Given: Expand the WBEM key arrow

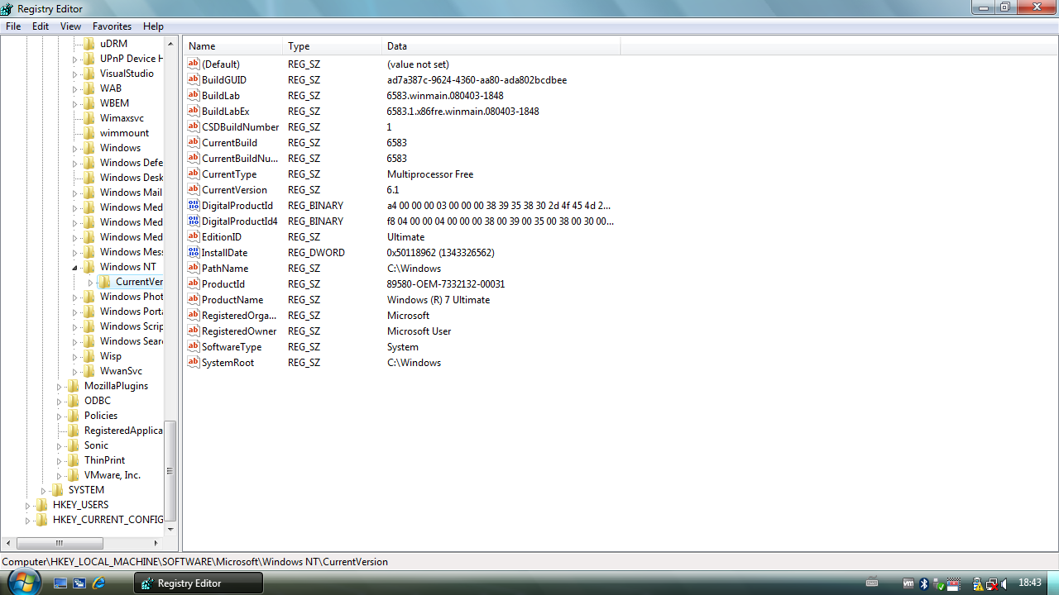Looking at the screenshot, I should 74,103.
